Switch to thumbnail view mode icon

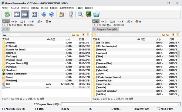[x=34, y=14]
